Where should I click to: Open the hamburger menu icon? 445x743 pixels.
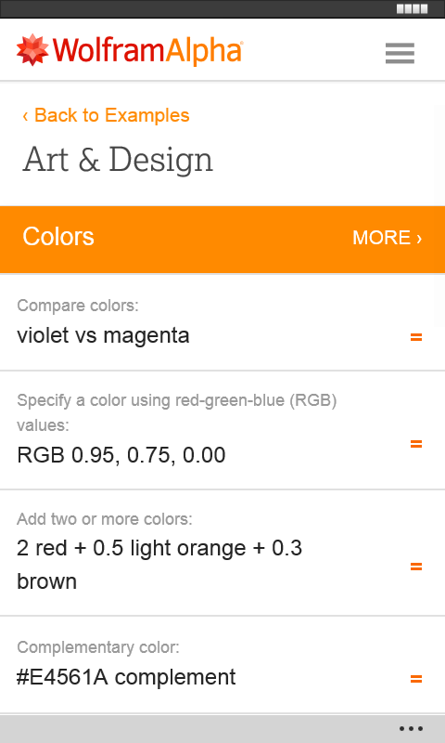(x=400, y=53)
